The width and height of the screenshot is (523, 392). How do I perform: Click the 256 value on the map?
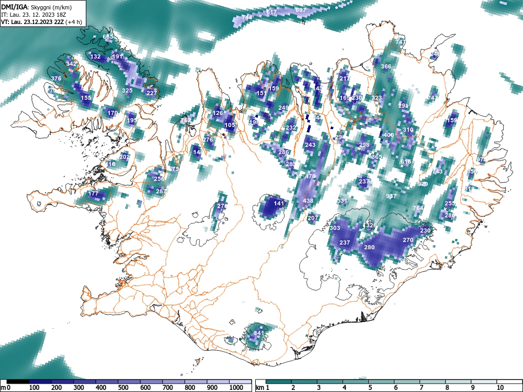pos(159,179)
